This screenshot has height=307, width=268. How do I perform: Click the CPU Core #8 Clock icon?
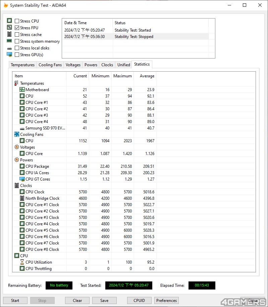pos(22,249)
